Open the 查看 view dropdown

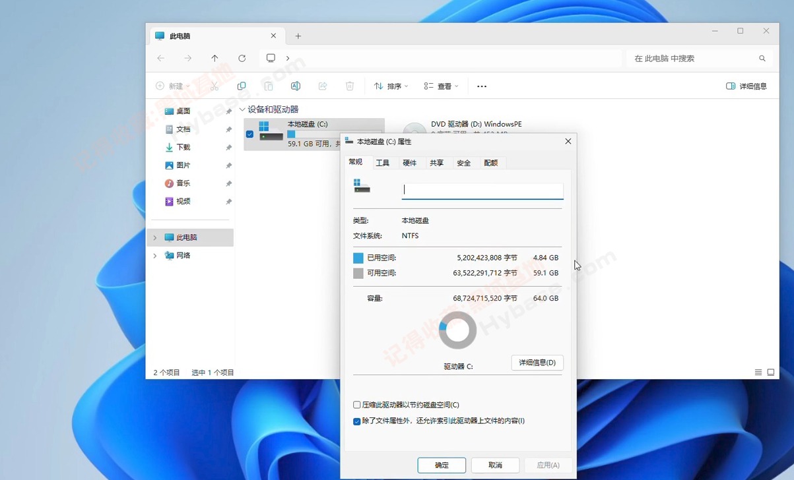point(441,86)
